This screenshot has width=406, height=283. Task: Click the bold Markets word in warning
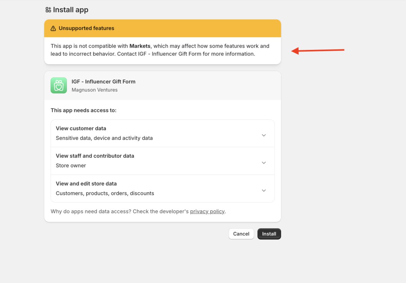tap(140, 46)
